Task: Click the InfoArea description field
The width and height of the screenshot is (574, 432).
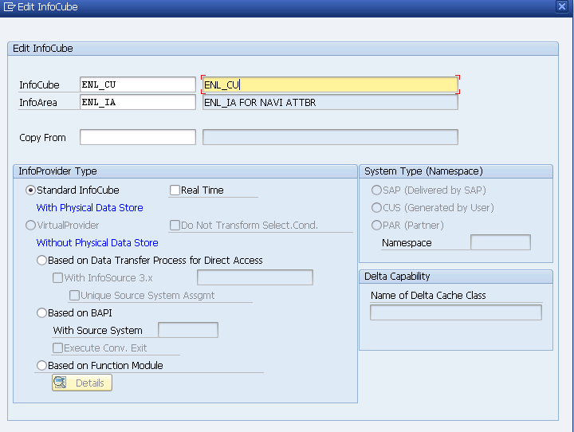Action: 330,102
